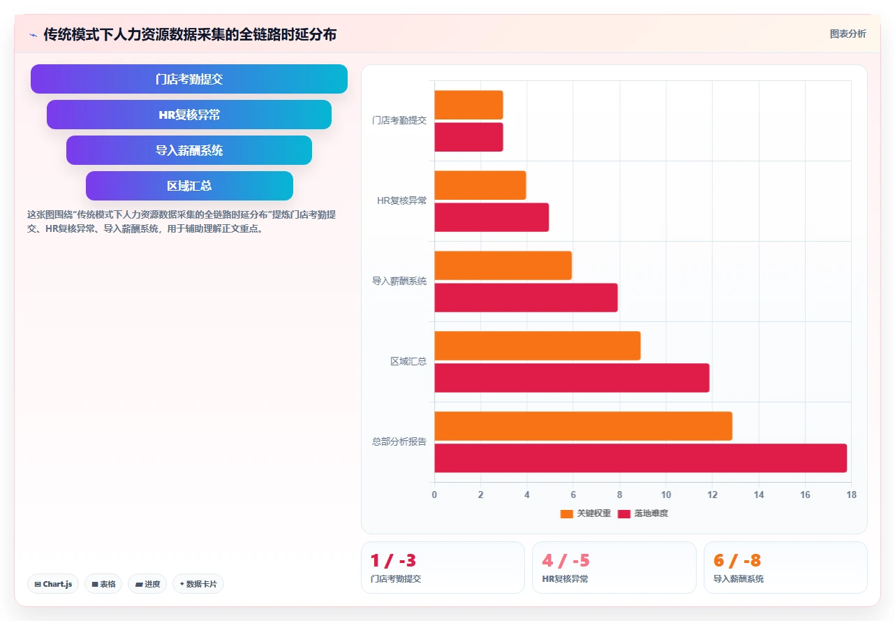
Task: Select the HR复核异常 funnel stage
Action: click(x=189, y=115)
